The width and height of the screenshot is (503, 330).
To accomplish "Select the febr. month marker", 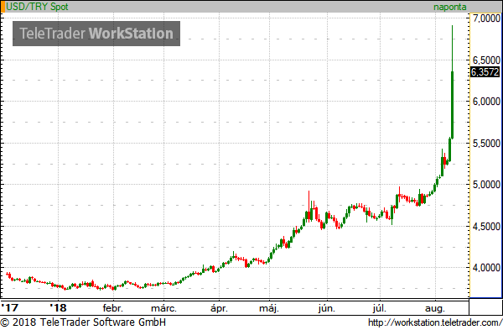I will point(112,308).
